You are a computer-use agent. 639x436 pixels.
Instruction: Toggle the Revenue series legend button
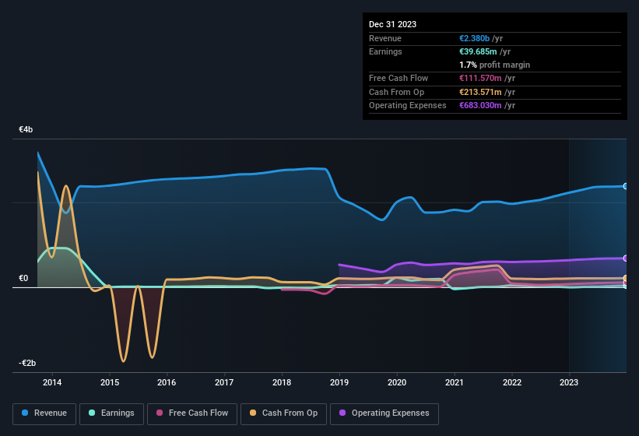tap(44, 413)
